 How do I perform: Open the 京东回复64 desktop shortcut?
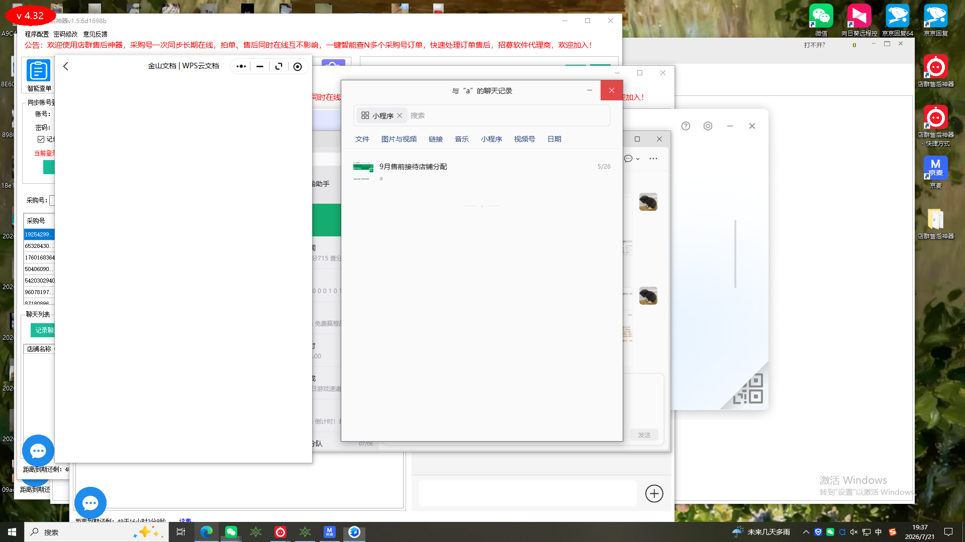(x=898, y=21)
